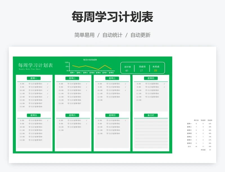Click the 完成项 value 17
The image size is (225, 172).
[141, 70]
